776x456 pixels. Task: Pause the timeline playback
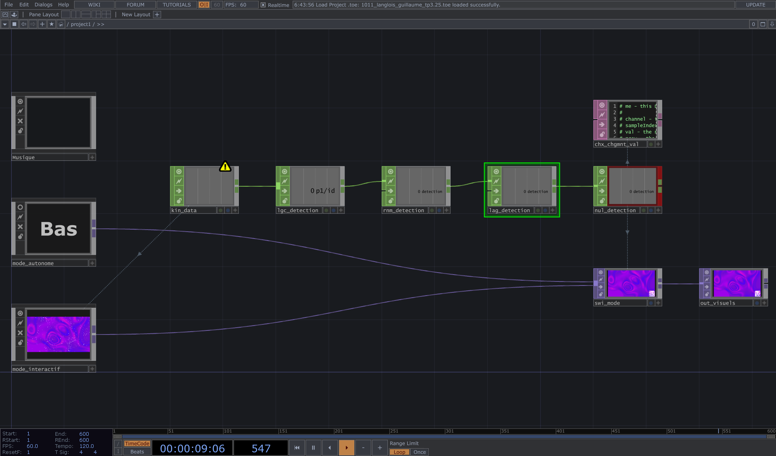tap(313, 448)
